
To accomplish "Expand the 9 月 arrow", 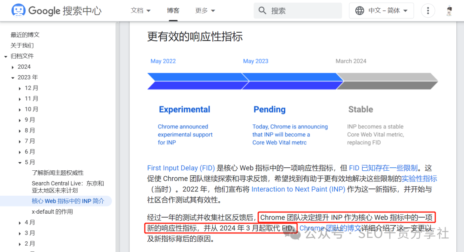I will [20, 120].
